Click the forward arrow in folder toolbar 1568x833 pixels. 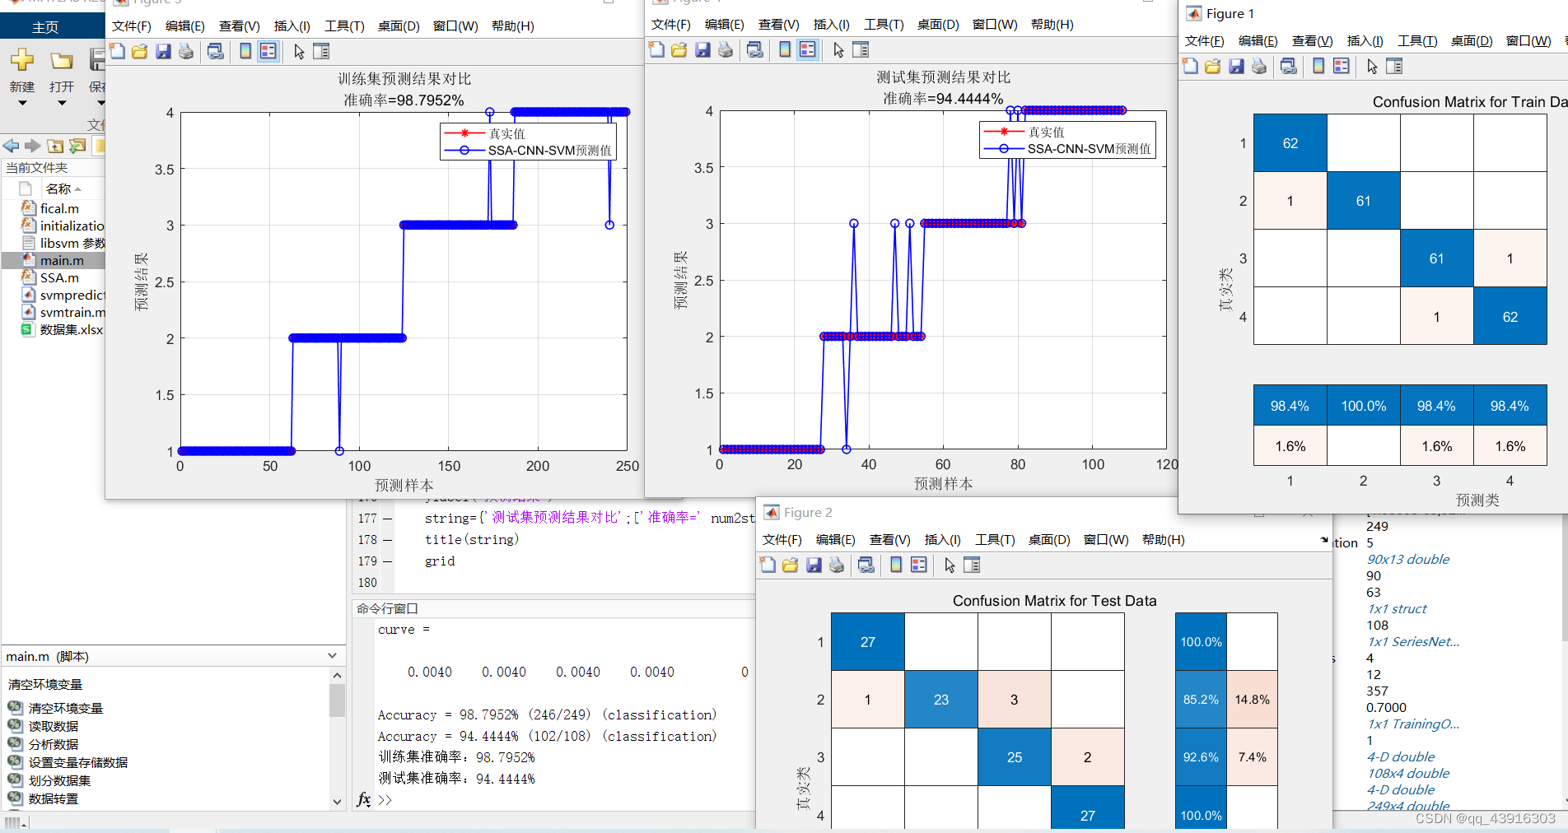(33, 146)
